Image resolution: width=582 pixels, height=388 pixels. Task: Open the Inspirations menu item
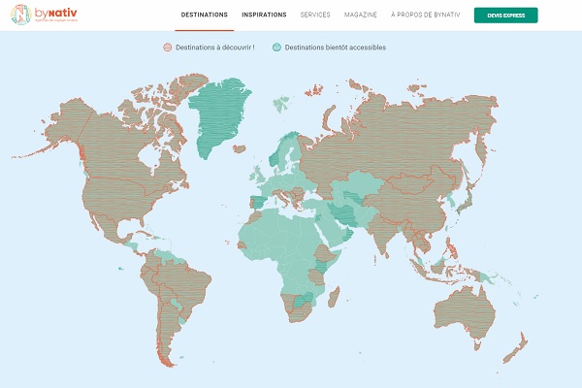[264, 16]
